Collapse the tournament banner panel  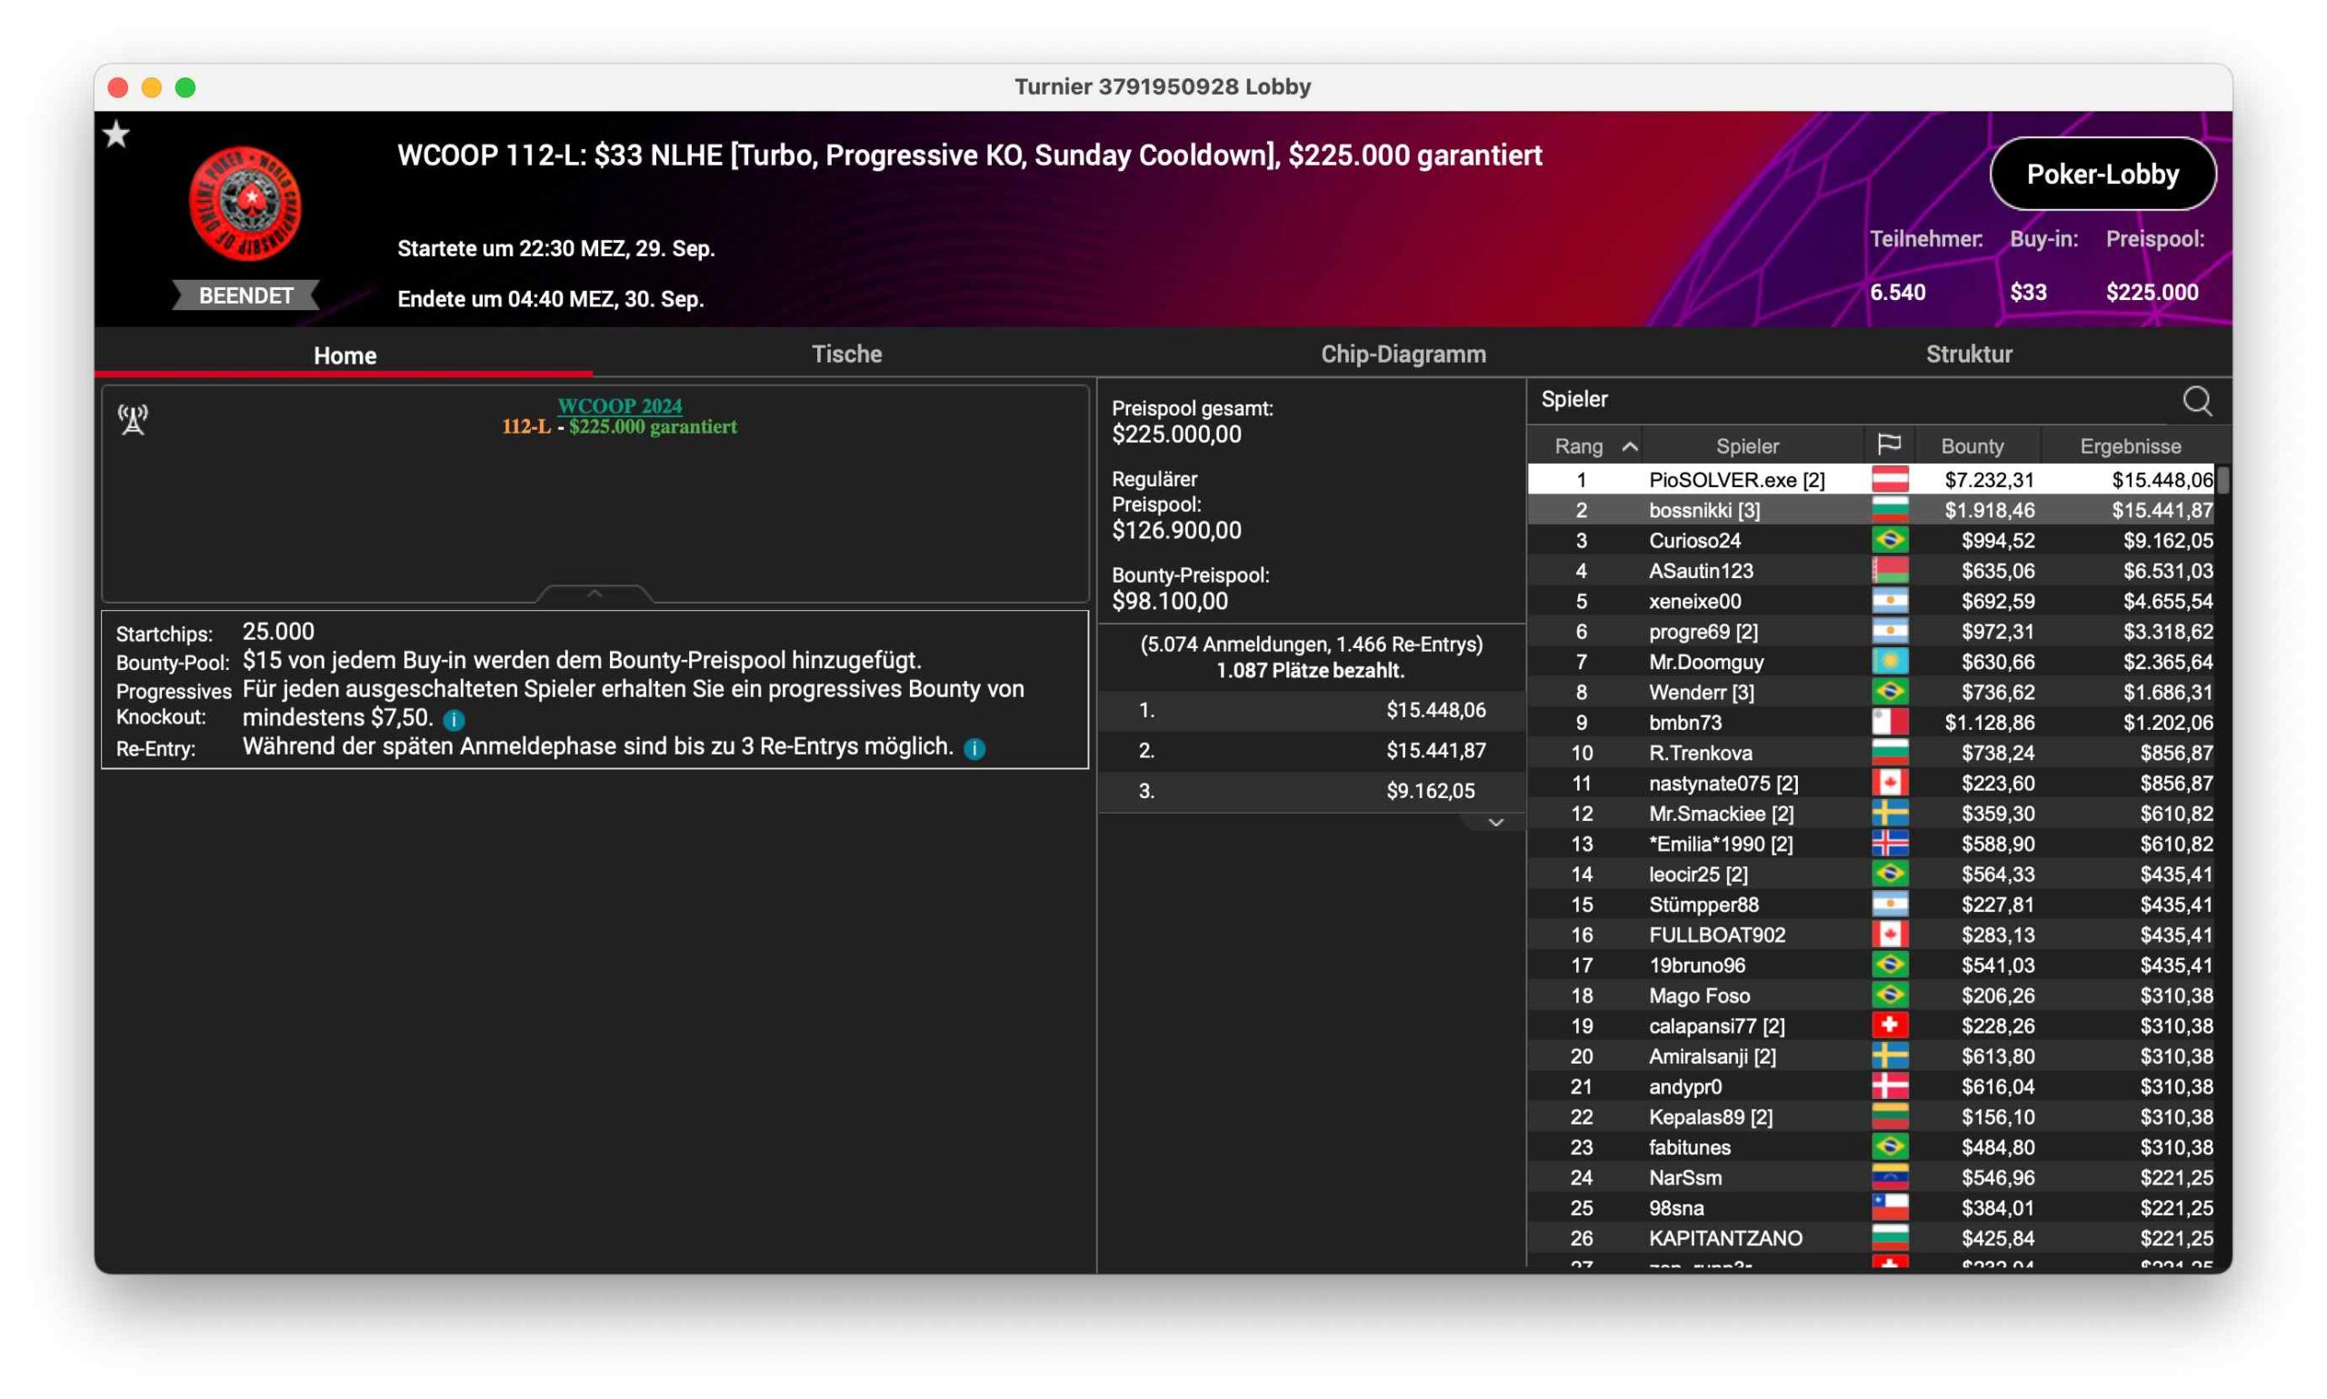(x=594, y=593)
